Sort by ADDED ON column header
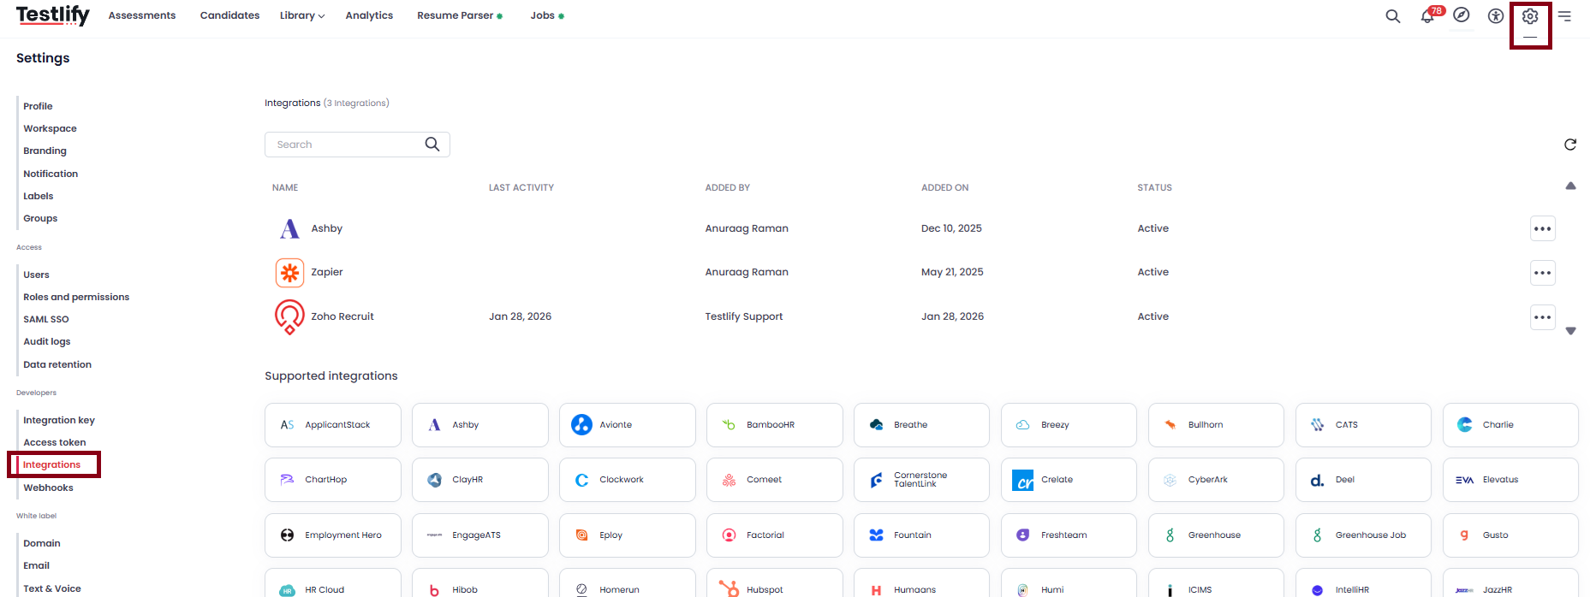The height and width of the screenshot is (597, 1590). [945, 187]
